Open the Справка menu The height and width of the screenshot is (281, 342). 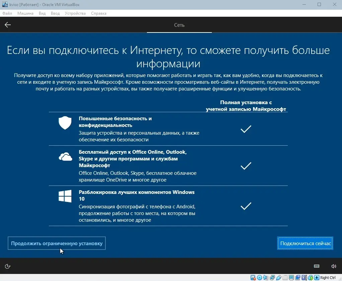[99, 13]
